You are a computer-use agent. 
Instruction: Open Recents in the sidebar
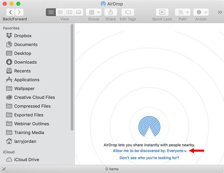point(18,71)
